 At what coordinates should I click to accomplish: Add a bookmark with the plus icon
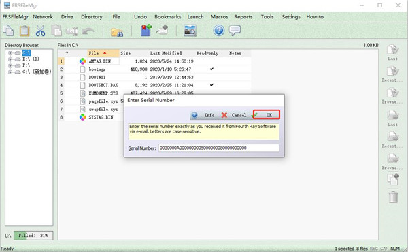(x=146, y=30)
